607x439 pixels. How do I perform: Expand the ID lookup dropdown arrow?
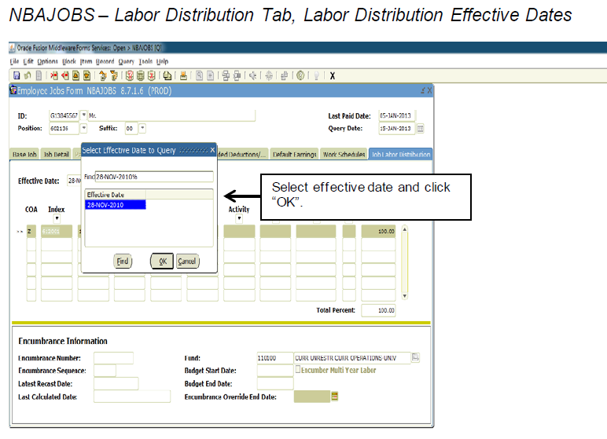pos(84,115)
